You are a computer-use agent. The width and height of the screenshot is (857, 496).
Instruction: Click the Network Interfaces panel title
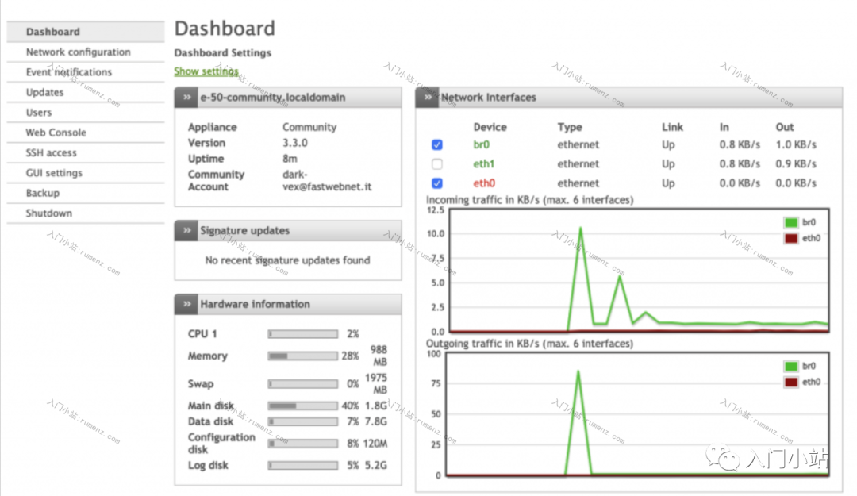tap(488, 98)
